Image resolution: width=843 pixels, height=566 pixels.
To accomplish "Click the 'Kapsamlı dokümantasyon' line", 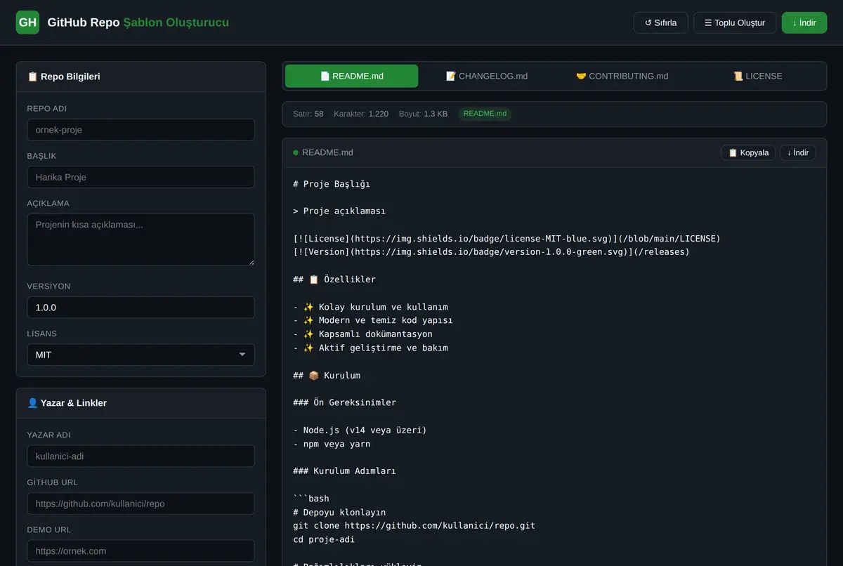I will (362, 334).
